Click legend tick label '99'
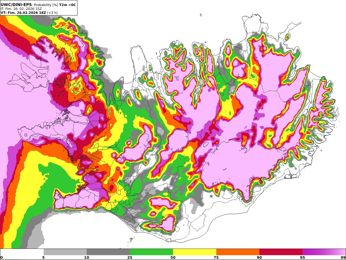 [x=343, y=257]
